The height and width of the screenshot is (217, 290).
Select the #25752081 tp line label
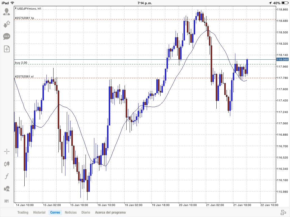pyautogui.click(x=24, y=18)
